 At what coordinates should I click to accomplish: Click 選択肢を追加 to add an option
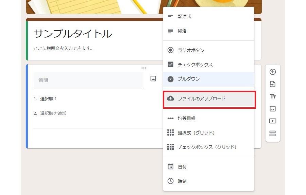coord(53,113)
